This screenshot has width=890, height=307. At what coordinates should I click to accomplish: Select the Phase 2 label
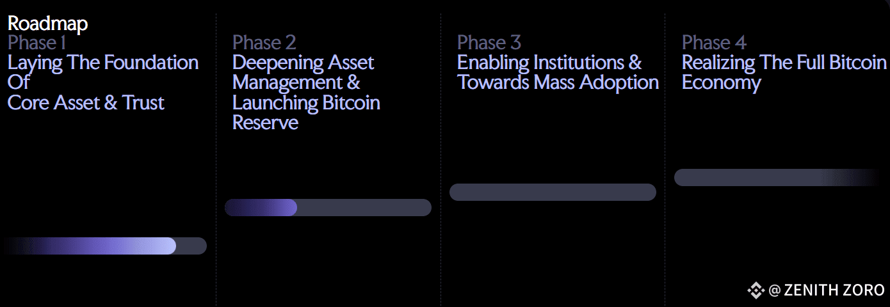click(x=264, y=43)
